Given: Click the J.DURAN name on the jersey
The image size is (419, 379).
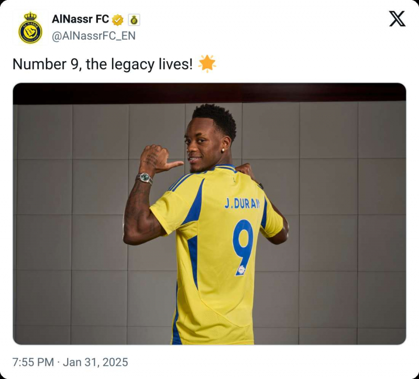Looking at the screenshot, I should 242,204.
